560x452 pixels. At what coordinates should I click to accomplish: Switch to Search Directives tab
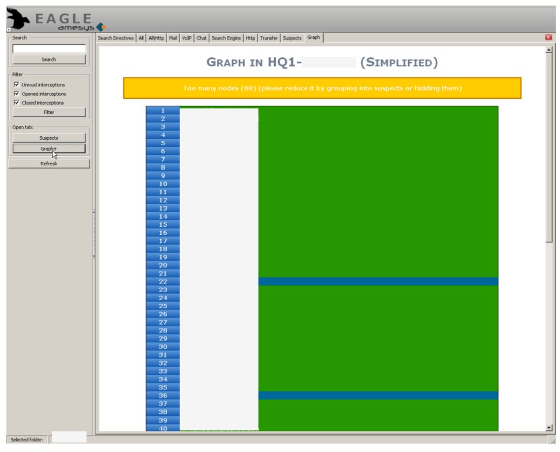pyautogui.click(x=115, y=38)
